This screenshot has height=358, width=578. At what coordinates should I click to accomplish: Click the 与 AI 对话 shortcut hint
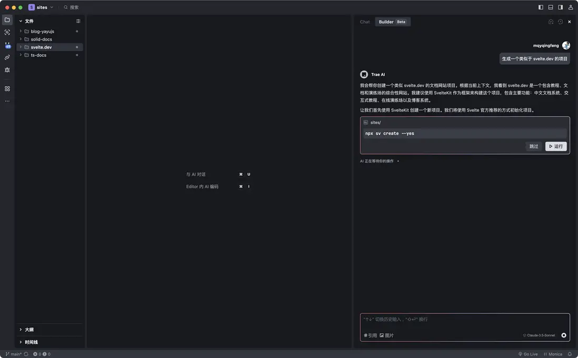[196, 174]
